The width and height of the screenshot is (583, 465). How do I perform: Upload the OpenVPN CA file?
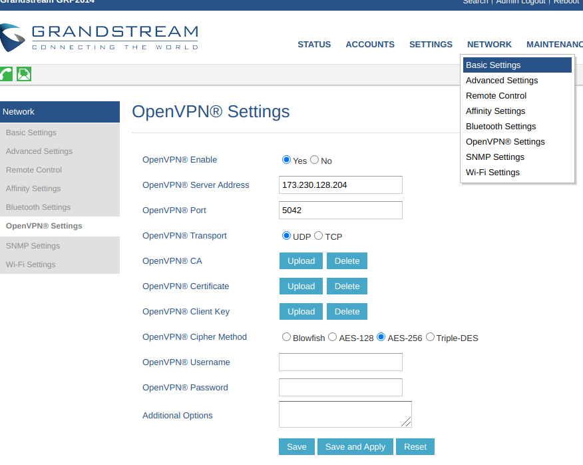click(x=301, y=261)
